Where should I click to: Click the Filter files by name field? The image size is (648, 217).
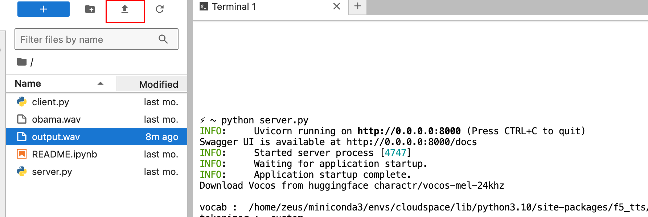coord(87,39)
